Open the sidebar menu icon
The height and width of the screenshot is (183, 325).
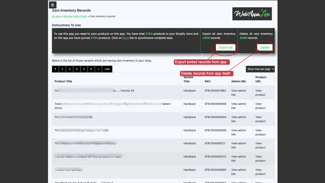[x=53, y=5]
